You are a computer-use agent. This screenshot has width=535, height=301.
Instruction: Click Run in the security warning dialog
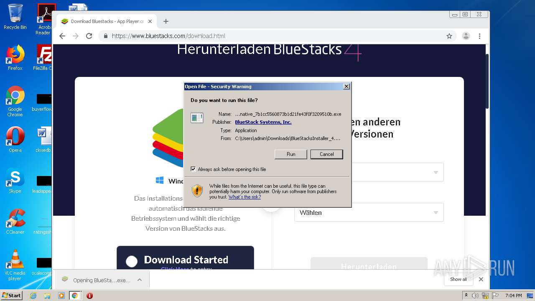point(291,154)
